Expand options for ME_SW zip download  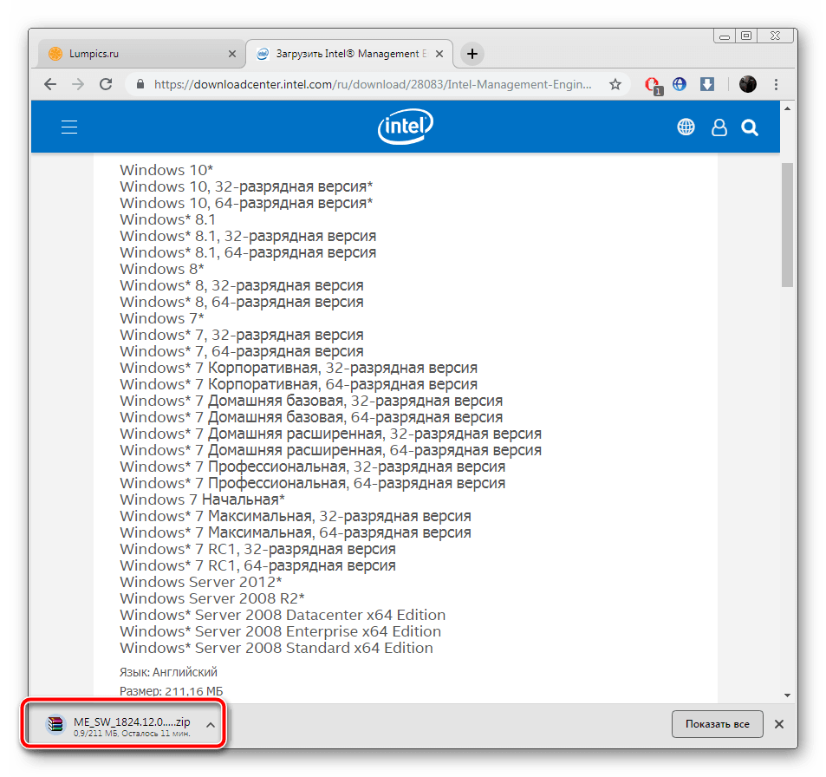[210, 724]
